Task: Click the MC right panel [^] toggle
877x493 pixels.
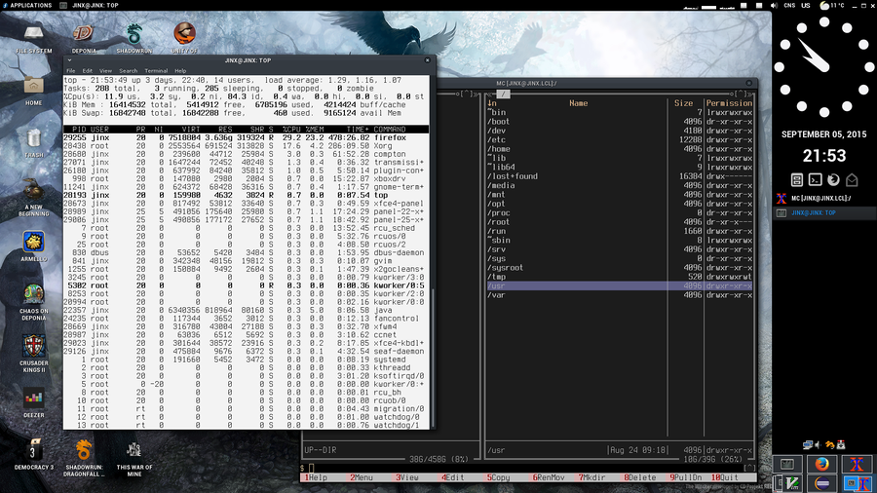Action: pyautogui.click(x=742, y=94)
